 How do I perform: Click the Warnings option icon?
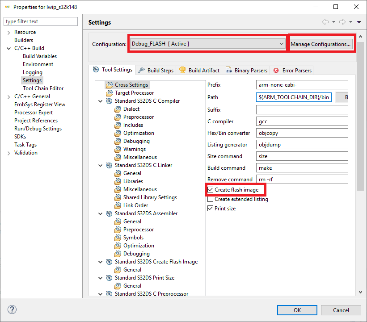pyautogui.click(x=118, y=149)
